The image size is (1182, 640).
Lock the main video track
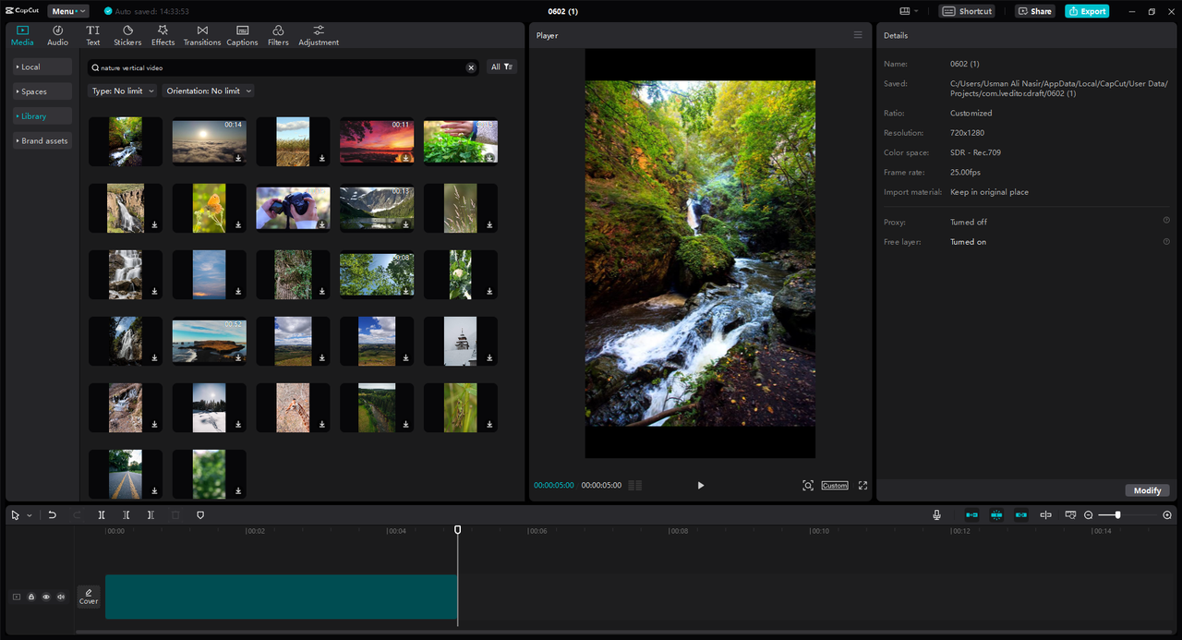[31, 598]
